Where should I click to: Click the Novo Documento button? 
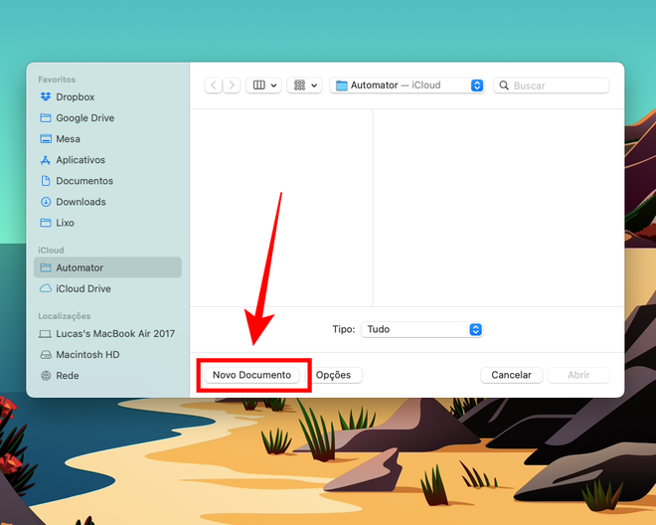tap(251, 375)
